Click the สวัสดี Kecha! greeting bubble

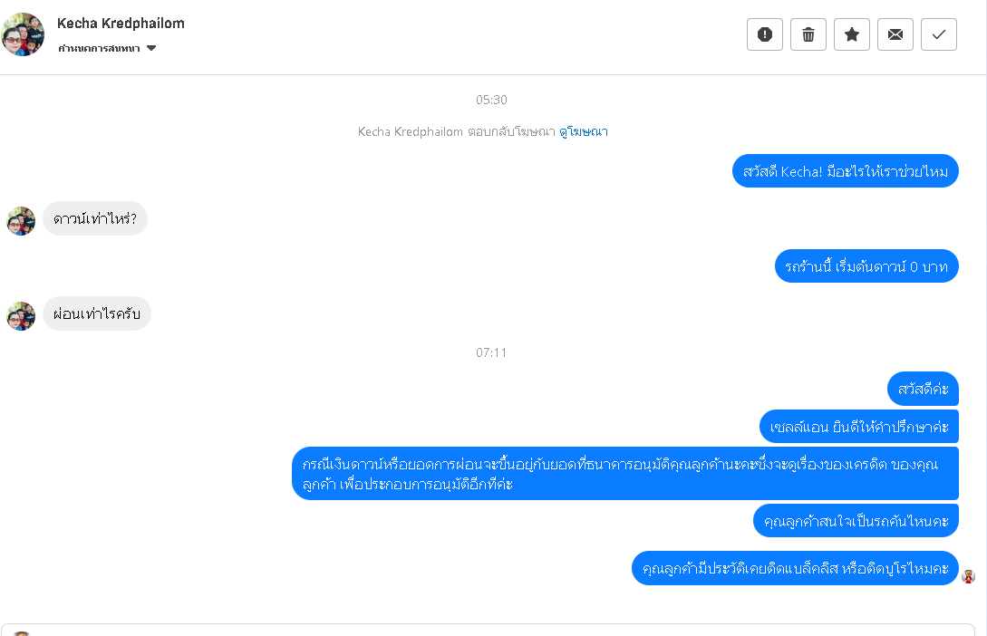[846, 171]
